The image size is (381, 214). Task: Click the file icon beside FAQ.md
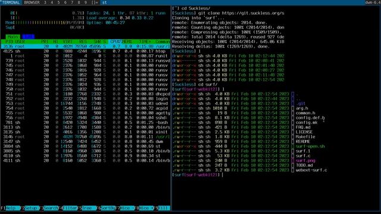tap(292, 127)
